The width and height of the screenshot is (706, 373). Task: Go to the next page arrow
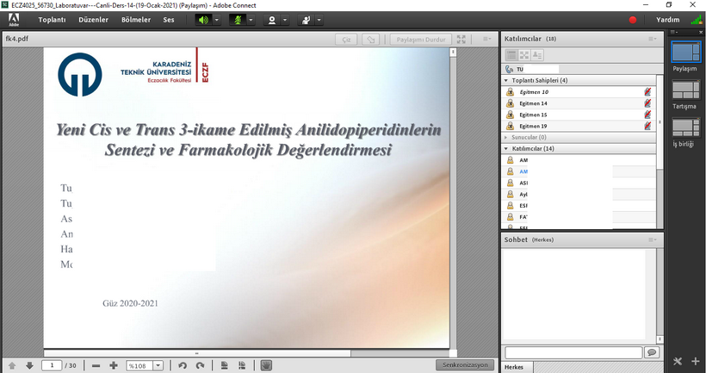29,365
